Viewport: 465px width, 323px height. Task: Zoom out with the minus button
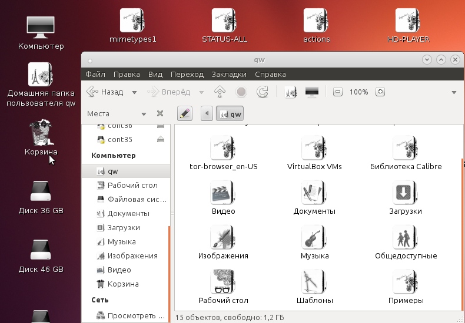tap(337, 92)
